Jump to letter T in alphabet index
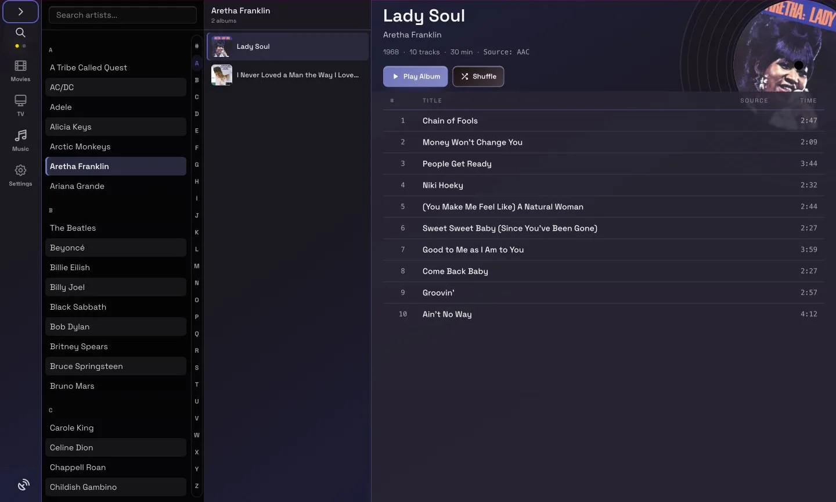Viewport: 836px width, 502px height. (197, 385)
